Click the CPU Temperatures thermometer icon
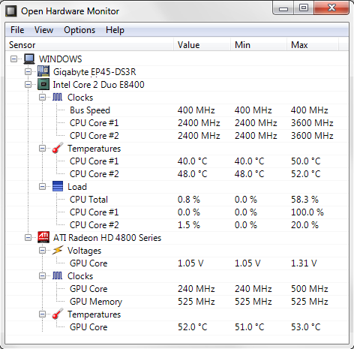354x349 pixels. [x=58, y=148]
